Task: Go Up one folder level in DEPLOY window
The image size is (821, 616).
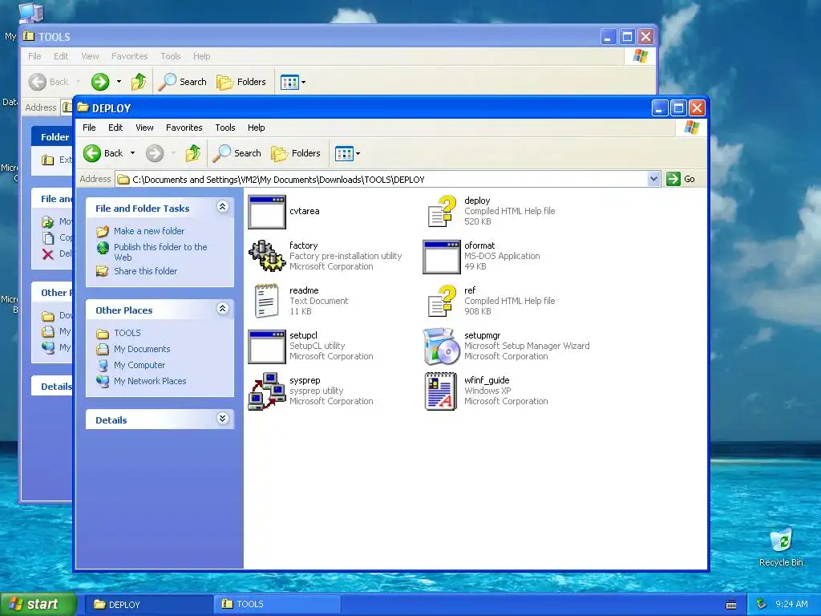Action: click(192, 153)
